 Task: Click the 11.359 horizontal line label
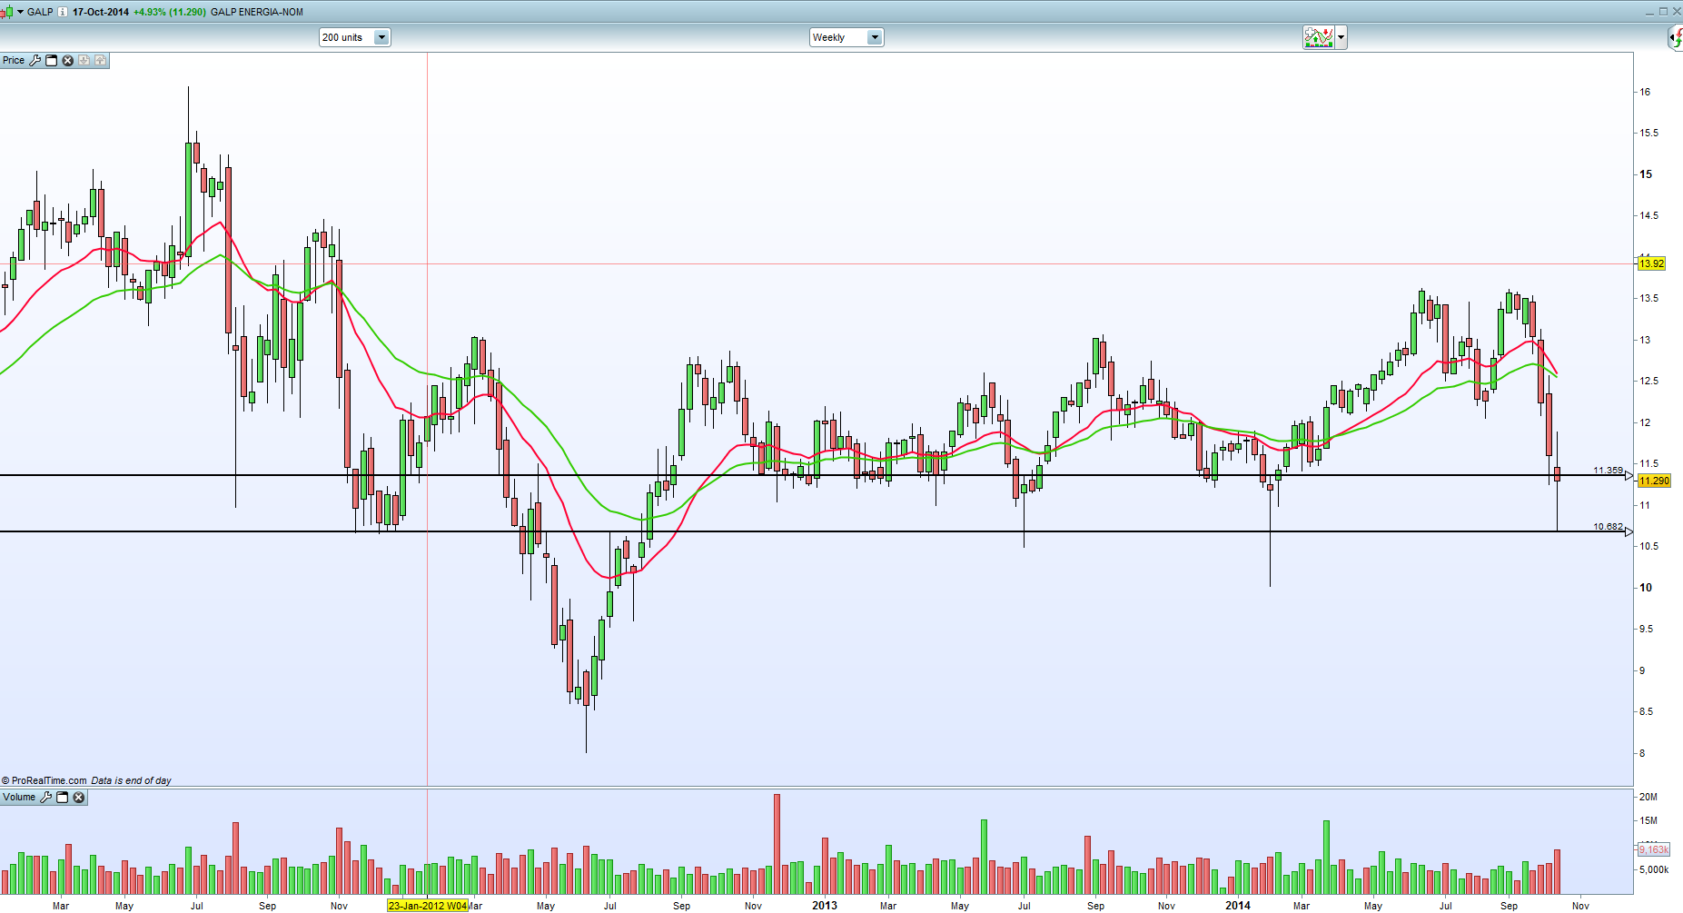[x=1608, y=471]
